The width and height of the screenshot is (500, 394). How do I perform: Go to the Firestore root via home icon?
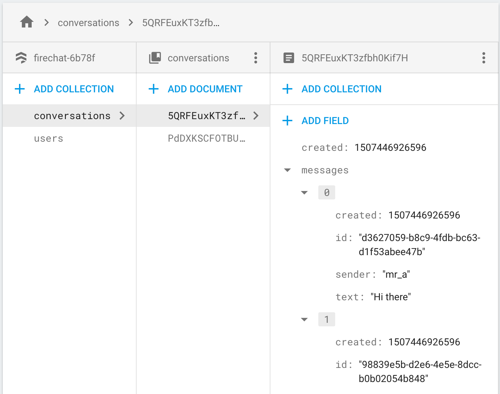pos(27,22)
